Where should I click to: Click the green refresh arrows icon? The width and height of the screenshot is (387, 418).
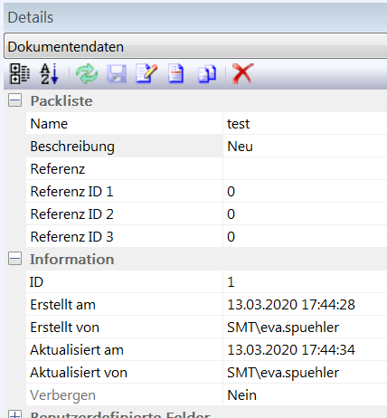87,74
